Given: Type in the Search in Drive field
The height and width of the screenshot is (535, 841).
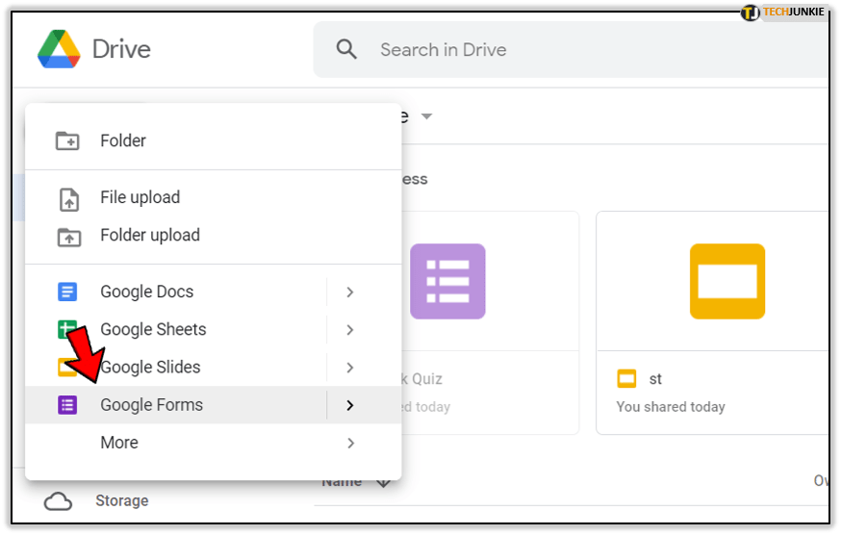Looking at the screenshot, I should tap(577, 49).
